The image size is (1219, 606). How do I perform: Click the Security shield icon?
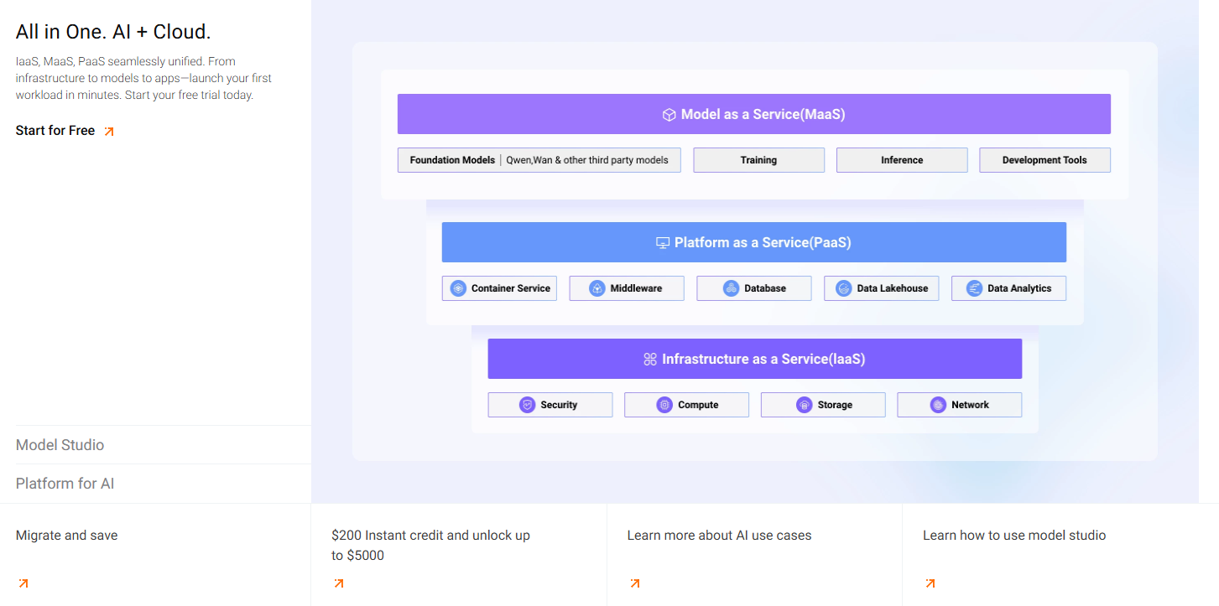pos(527,405)
